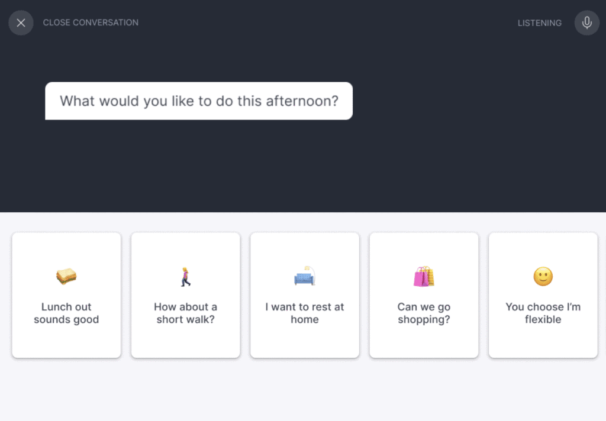
Task: Toggle the microphone listening icon
Action: pyautogui.click(x=586, y=23)
